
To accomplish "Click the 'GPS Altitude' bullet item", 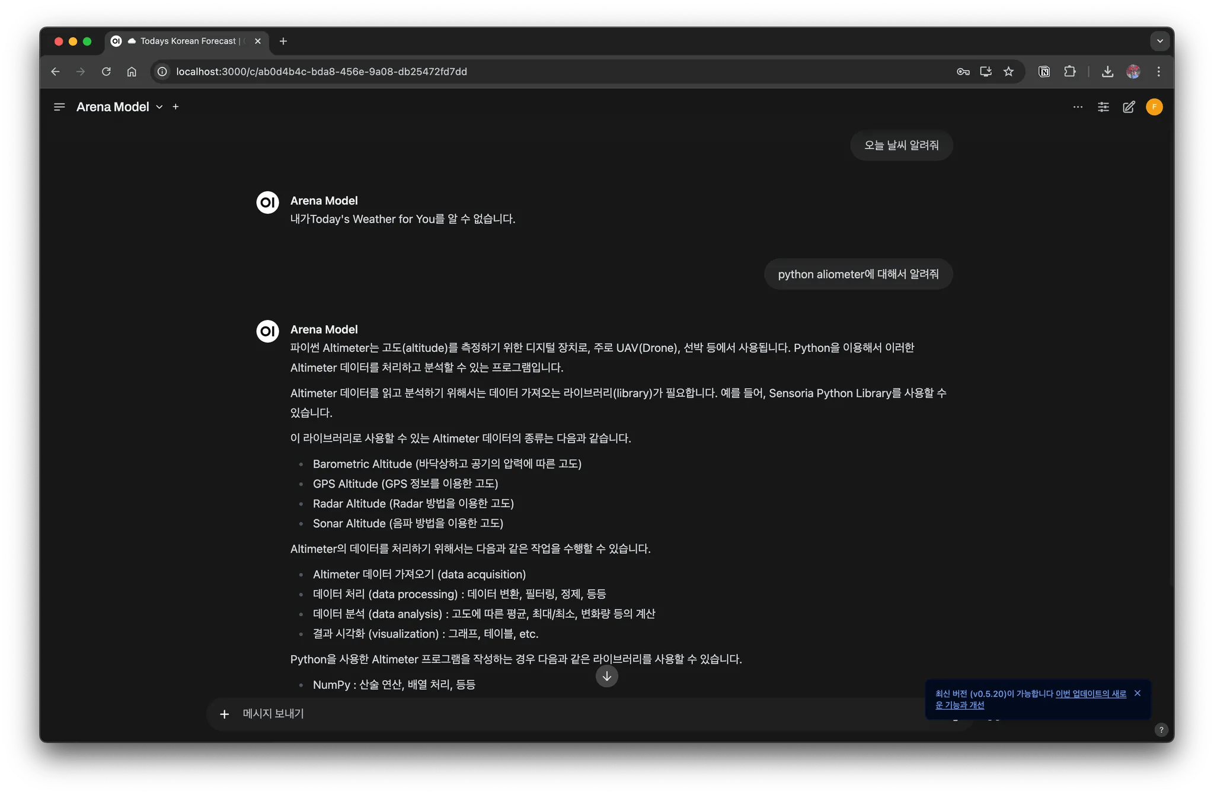I will click(x=405, y=483).
